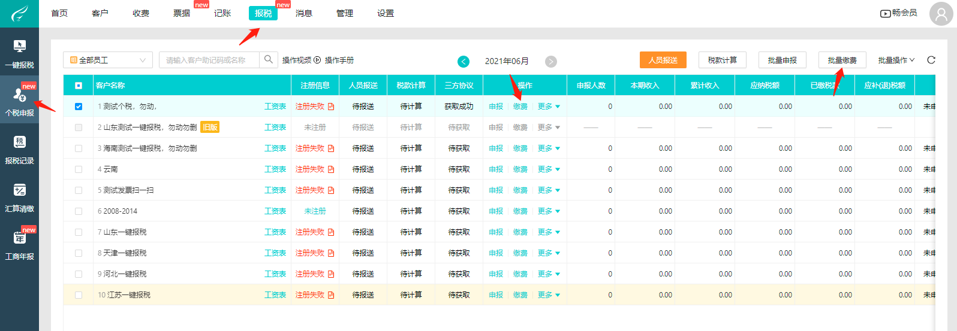Switch to the 票据 top menu
Image resolution: width=957 pixels, height=331 pixels.
tap(182, 13)
